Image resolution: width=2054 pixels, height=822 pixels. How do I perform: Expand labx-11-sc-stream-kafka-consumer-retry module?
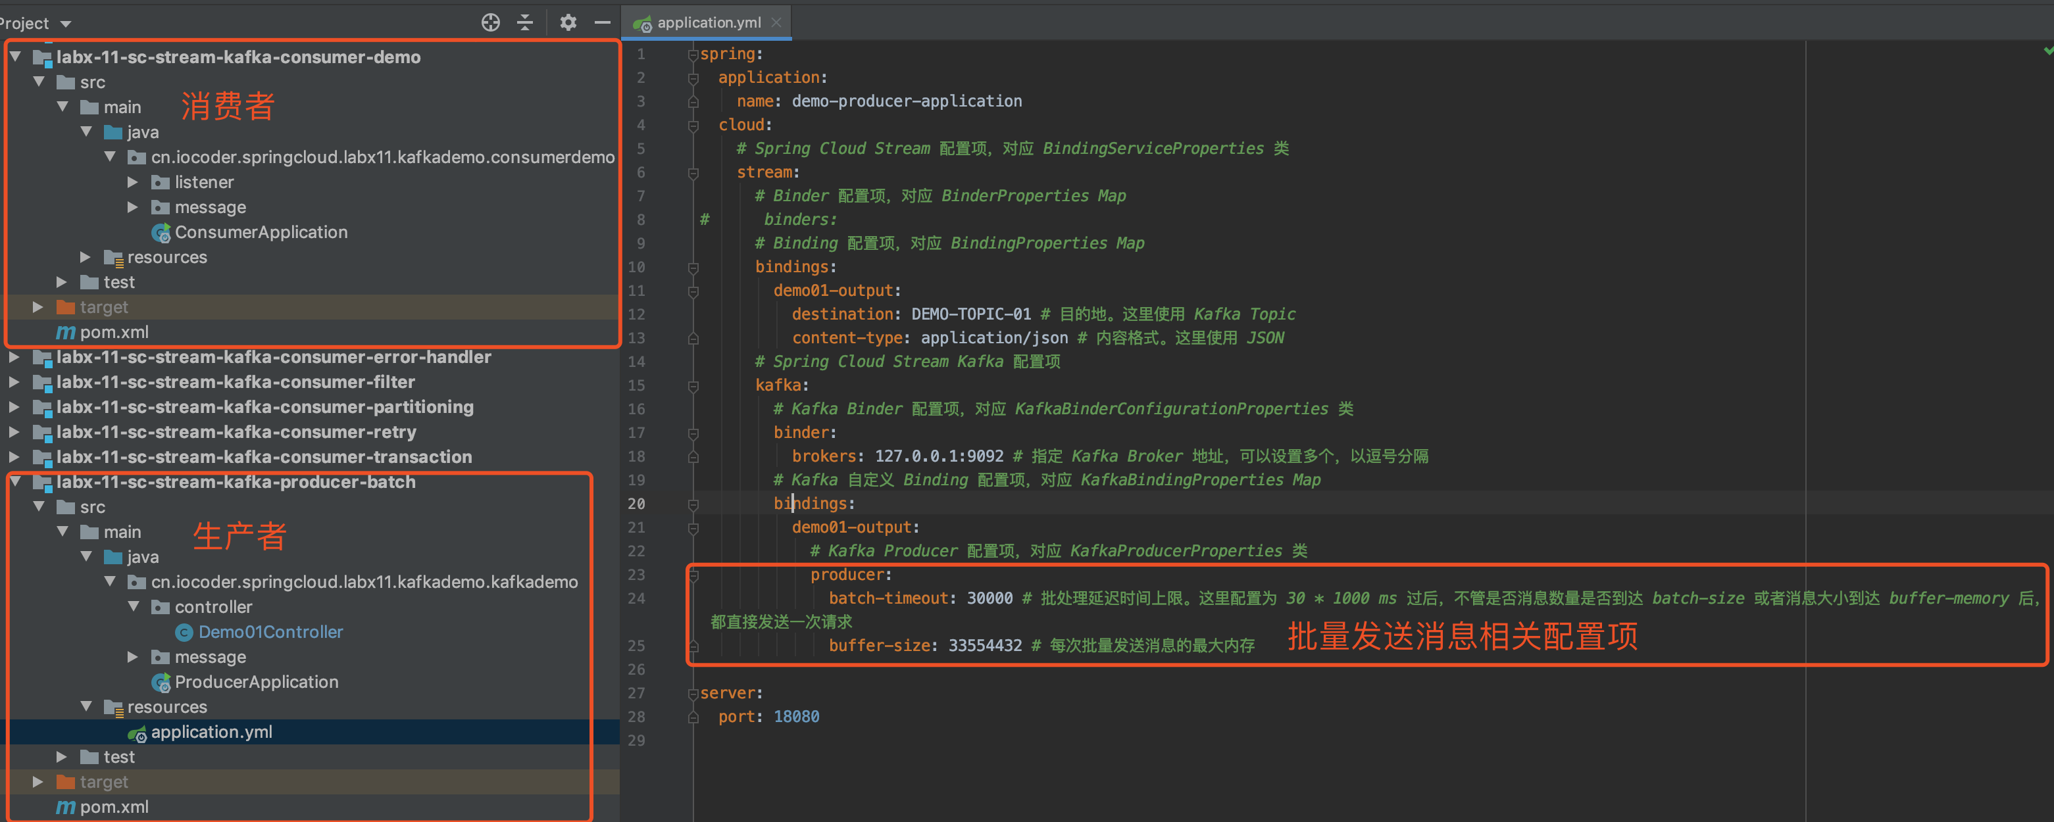click(14, 432)
